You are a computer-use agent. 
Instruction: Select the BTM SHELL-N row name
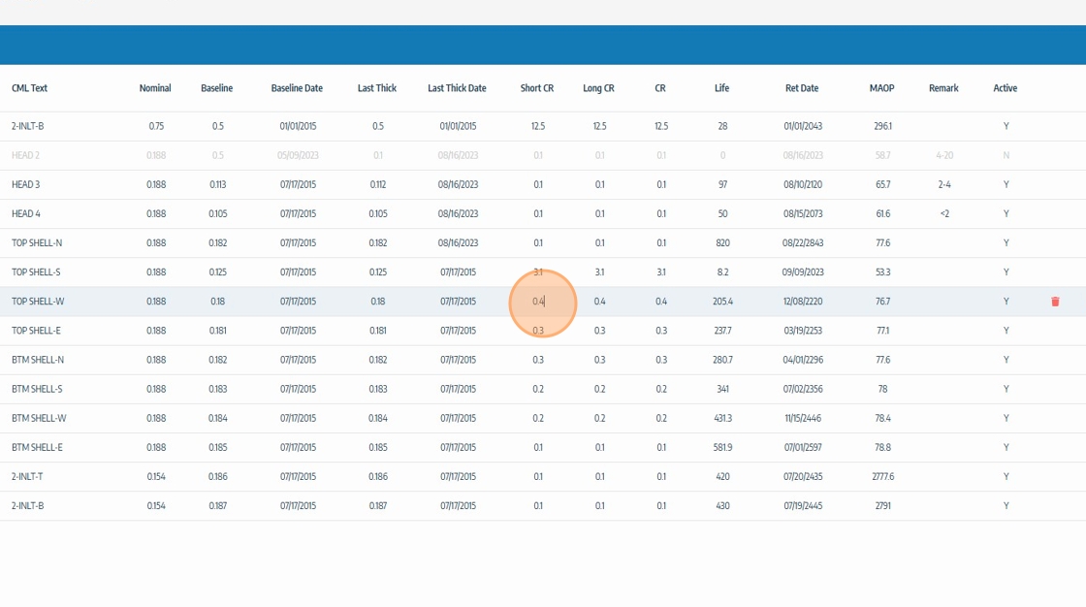[38, 360]
